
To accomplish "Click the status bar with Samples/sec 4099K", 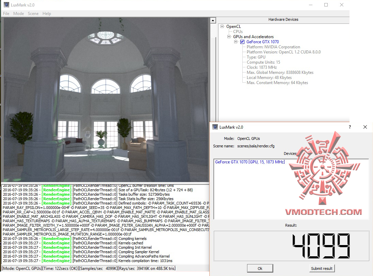I will point(89,269).
